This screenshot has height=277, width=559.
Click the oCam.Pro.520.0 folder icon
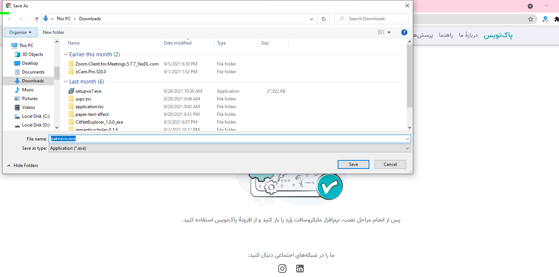point(71,72)
